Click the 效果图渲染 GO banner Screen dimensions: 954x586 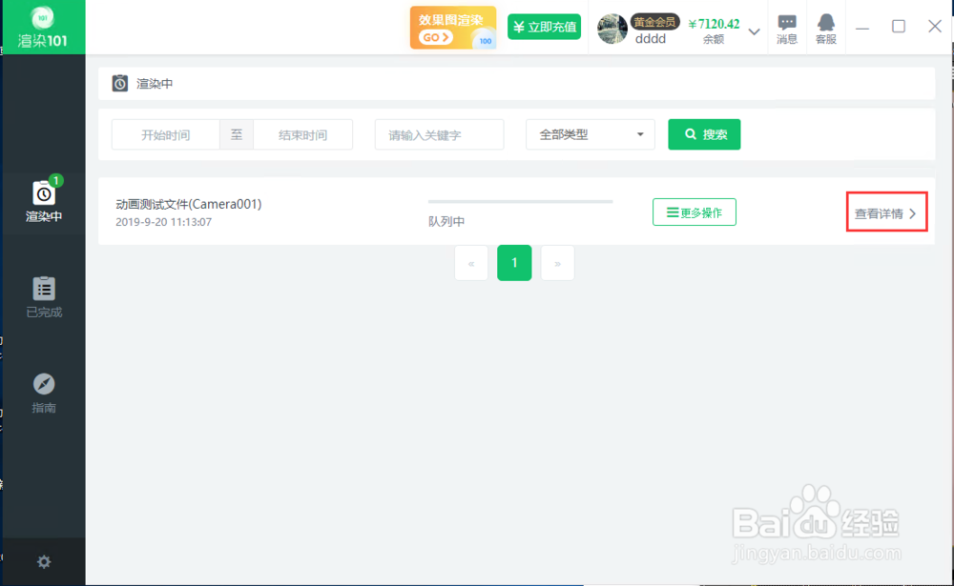[452, 28]
